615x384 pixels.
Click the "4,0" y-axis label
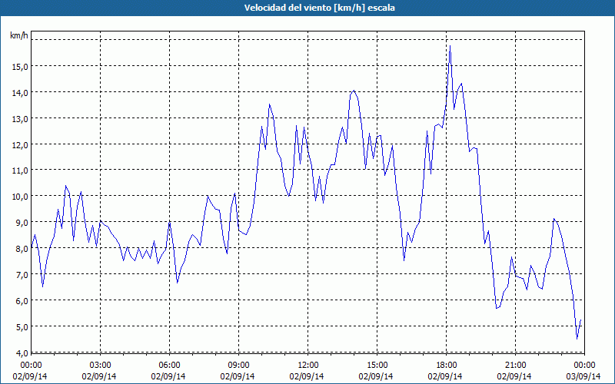22,353
